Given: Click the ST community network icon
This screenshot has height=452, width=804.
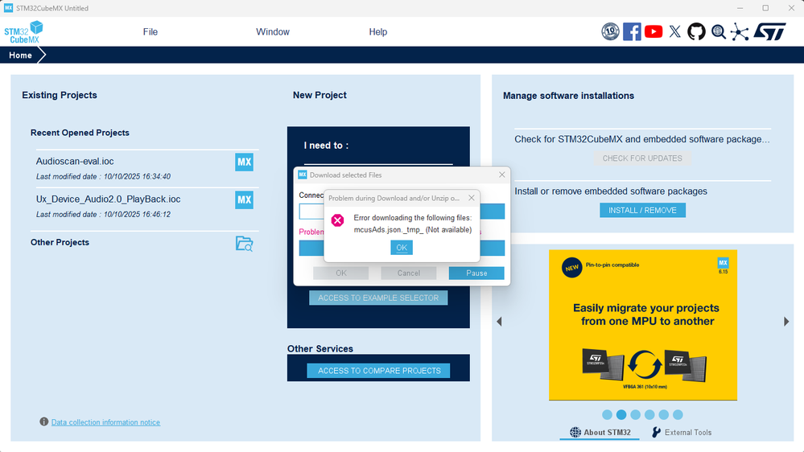Looking at the screenshot, I should point(740,32).
